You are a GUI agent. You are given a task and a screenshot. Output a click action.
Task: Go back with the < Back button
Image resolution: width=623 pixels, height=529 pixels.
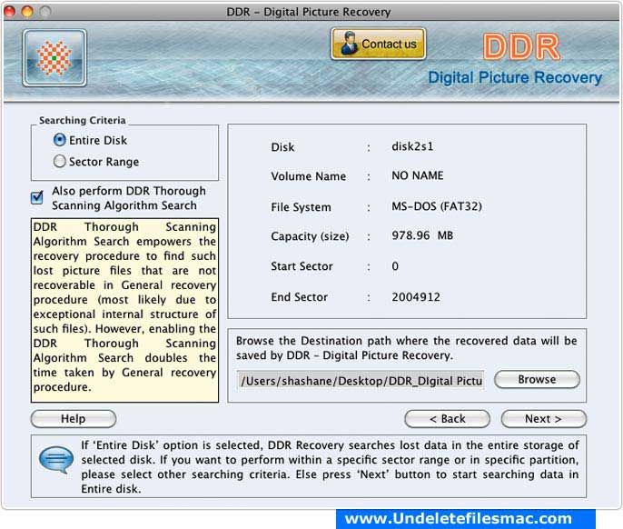coord(448,419)
